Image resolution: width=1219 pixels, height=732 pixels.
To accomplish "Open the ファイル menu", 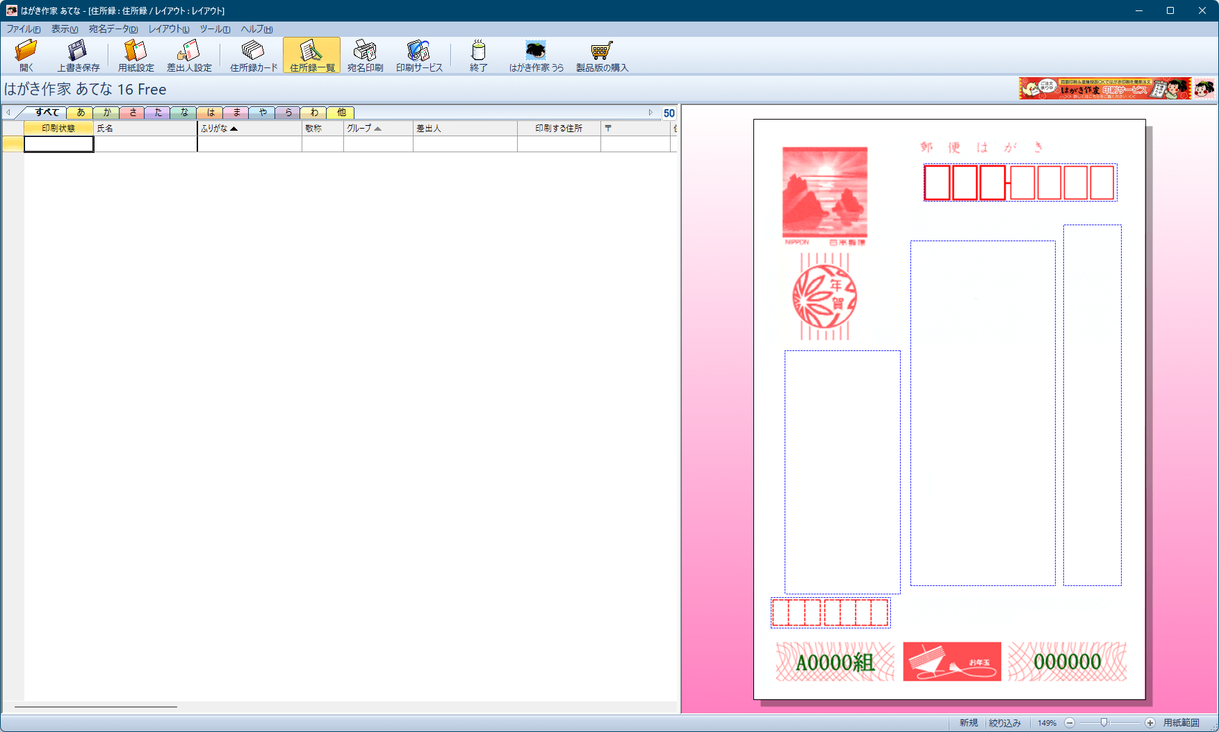I will [x=24, y=29].
